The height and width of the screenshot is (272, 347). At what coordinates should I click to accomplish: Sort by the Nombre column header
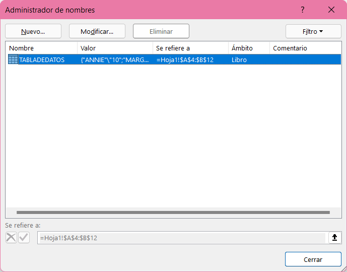41,48
